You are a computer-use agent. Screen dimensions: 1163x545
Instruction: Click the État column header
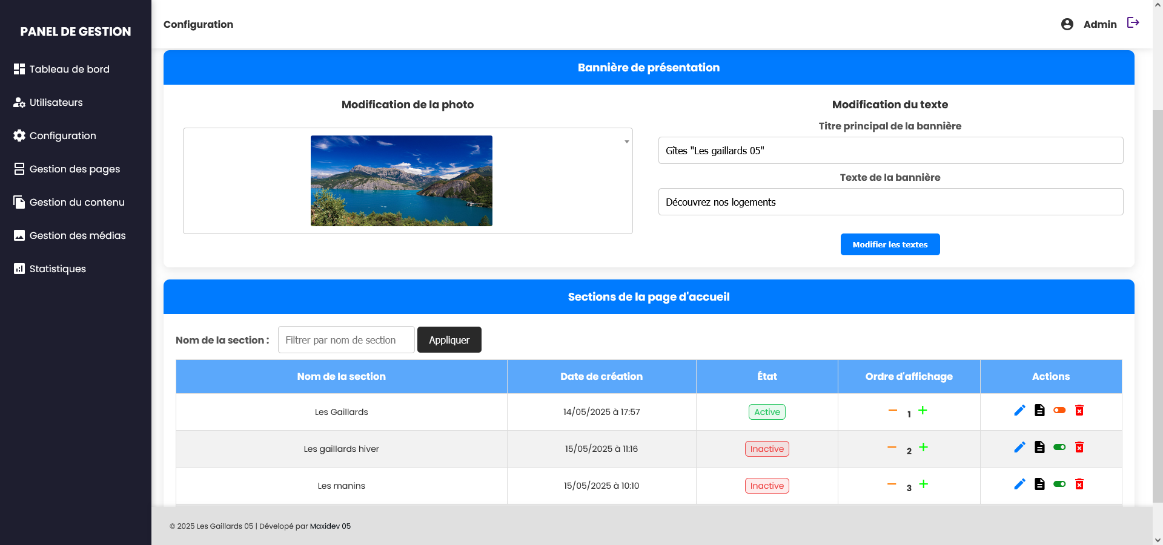click(767, 376)
